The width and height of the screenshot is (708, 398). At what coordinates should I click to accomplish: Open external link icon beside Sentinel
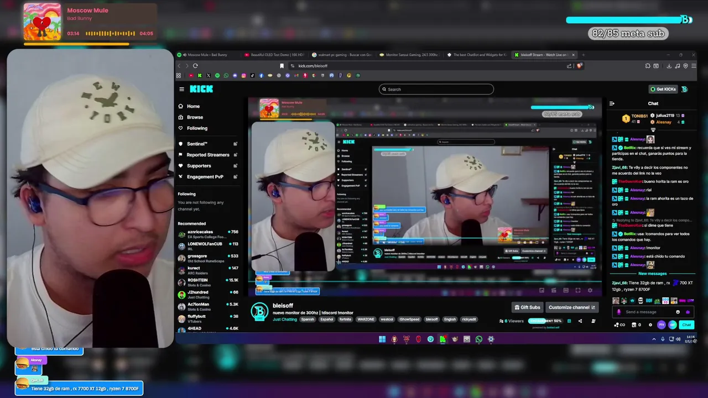235,144
